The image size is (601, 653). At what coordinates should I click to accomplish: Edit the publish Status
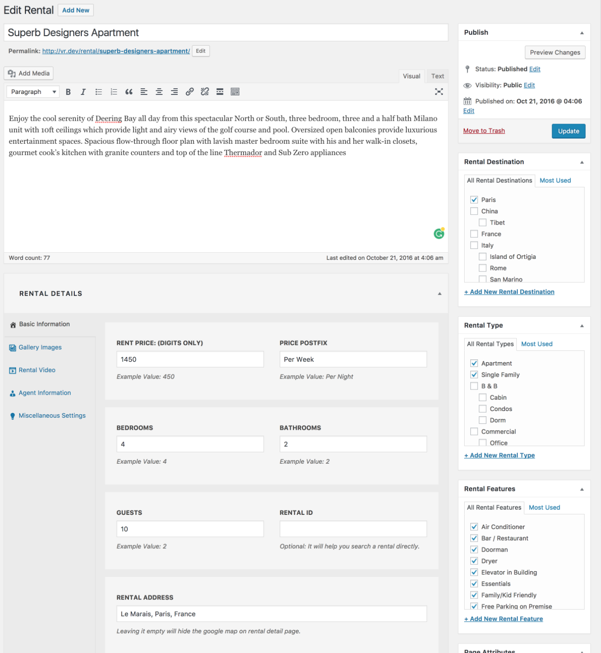tap(535, 69)
